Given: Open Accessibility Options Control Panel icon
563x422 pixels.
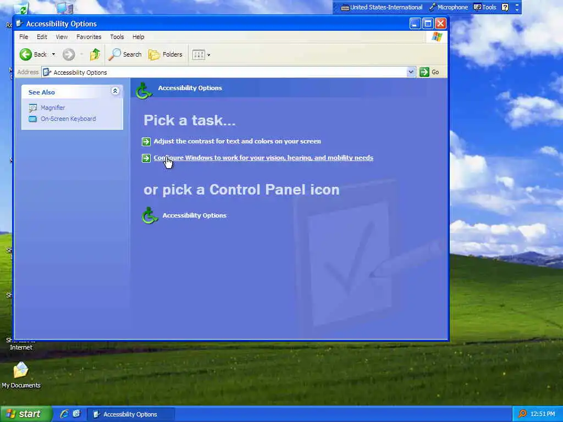Looking at the screenshot, I should pos(150,215).
